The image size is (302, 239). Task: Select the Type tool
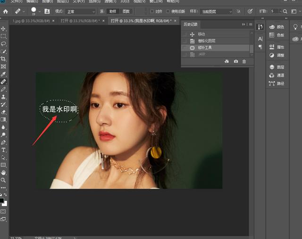pyautogui.click(x=3, y=150)
